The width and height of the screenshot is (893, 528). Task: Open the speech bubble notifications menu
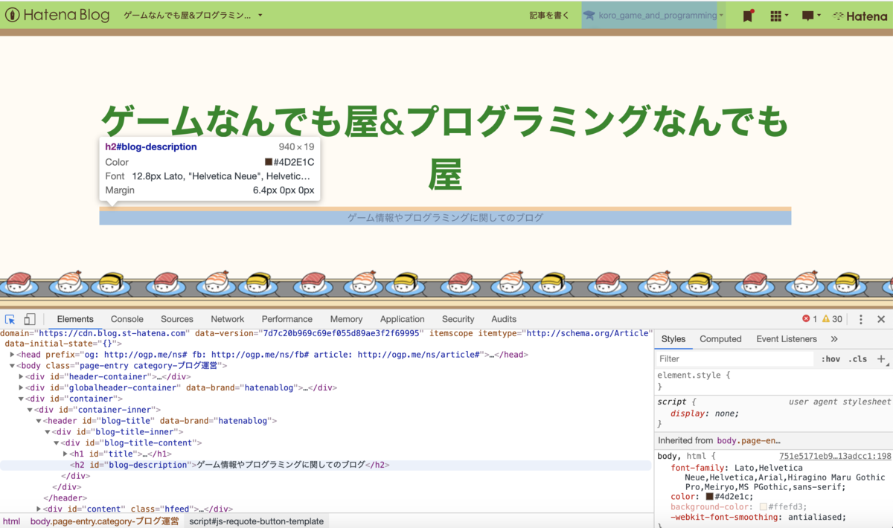tap(811, 16)
